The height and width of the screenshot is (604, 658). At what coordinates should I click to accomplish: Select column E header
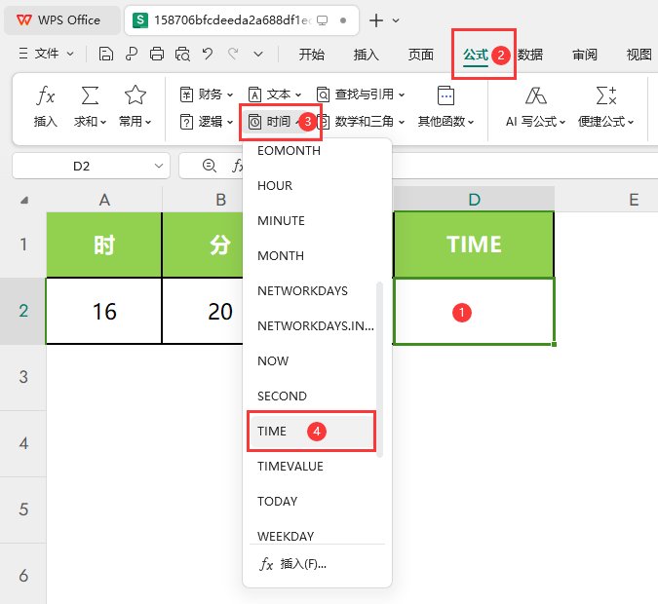[634, 200]
